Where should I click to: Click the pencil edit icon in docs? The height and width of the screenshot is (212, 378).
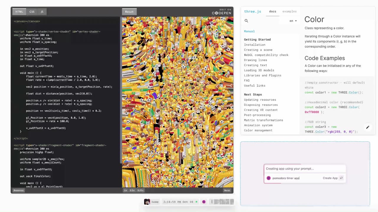[x=368, y=127]
